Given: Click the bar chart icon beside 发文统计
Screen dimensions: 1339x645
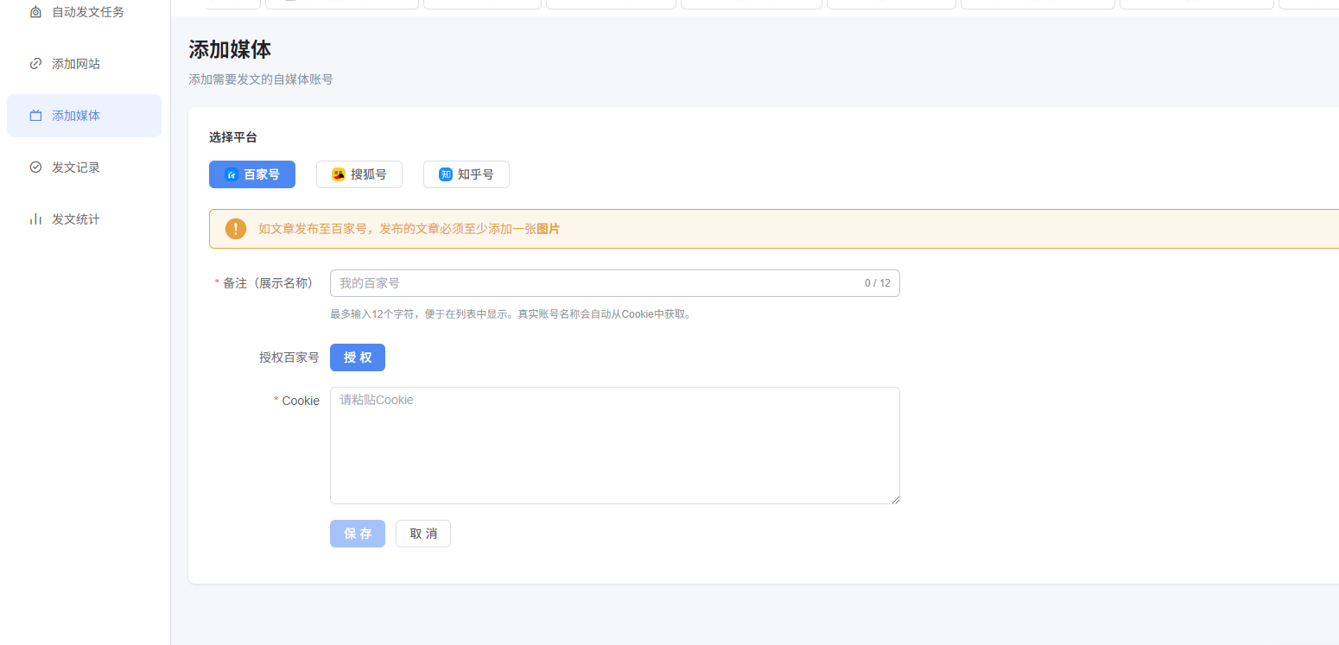Looking at the screenshot, I should click(35, 219).
